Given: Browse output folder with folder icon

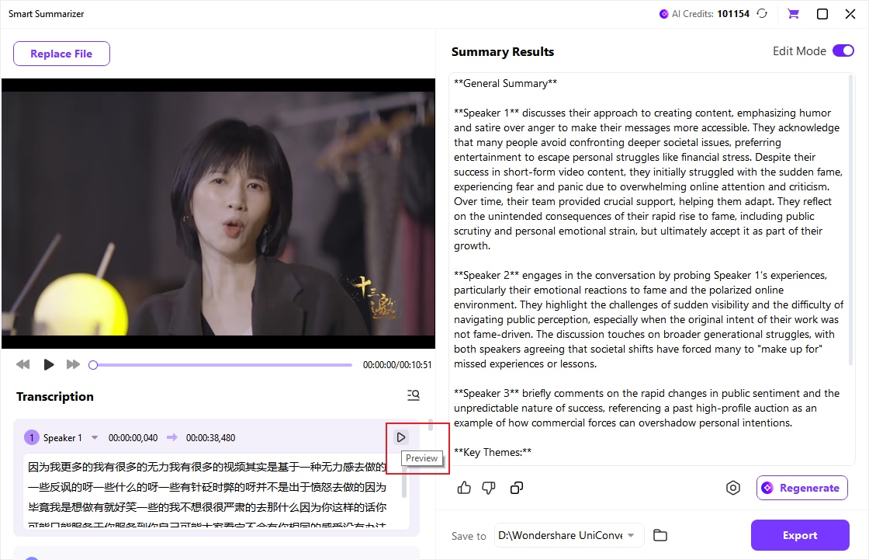Looking at the screenshot, I should pos(660,535).
